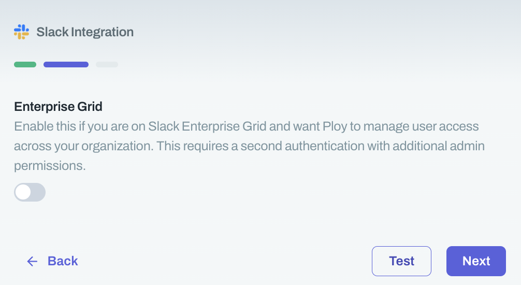Select the green completed first step indicator
Screen dimensions: 521x285
tap(25, 65)
